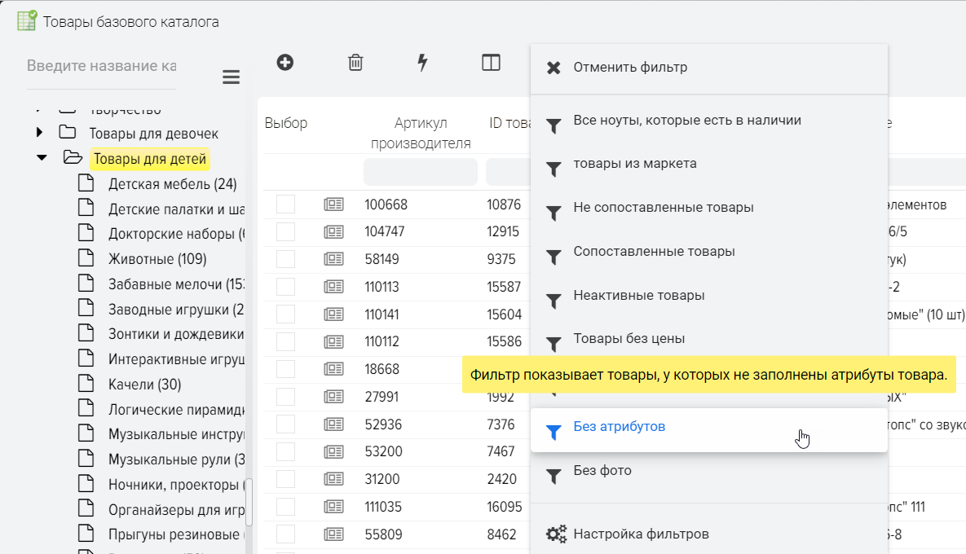The height and width of the screenshot is (554, 966).
Task: Check the box next to article 53200
Action: click(x=285, y=451)
